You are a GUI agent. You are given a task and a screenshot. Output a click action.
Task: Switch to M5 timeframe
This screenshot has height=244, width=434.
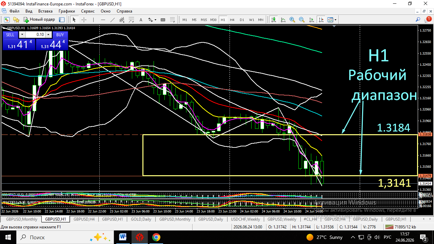(194, 20)
